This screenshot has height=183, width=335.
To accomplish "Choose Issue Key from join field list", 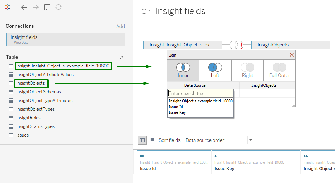I will coord(177,112).
